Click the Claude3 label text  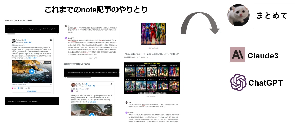(263, 56)
